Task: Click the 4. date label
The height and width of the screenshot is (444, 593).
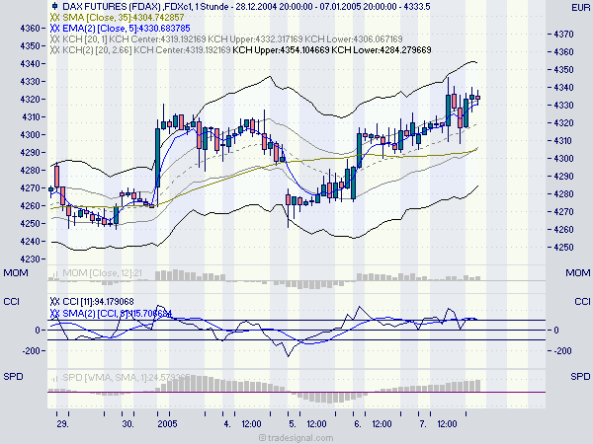Action: coord(227,424)
